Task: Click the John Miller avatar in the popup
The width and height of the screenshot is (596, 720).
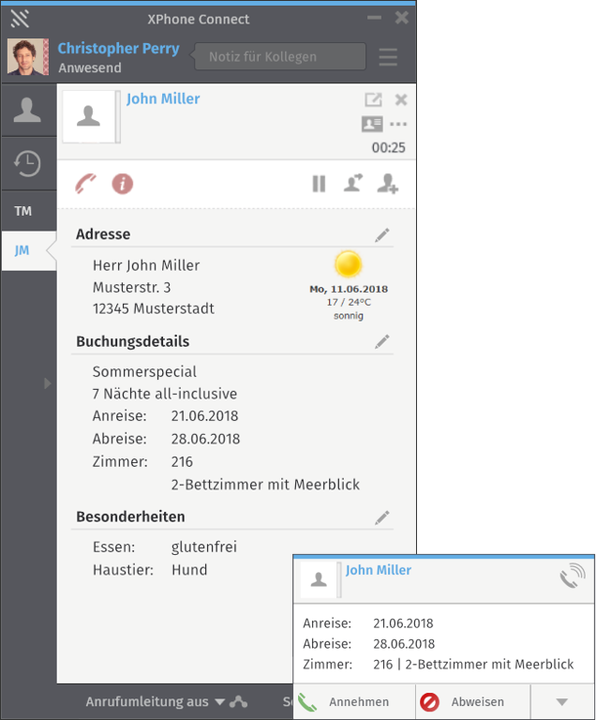Action: pos(319,579)
